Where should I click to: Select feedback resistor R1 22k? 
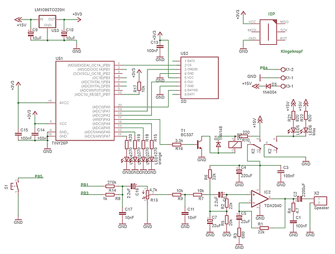click(x=264, y=228)
